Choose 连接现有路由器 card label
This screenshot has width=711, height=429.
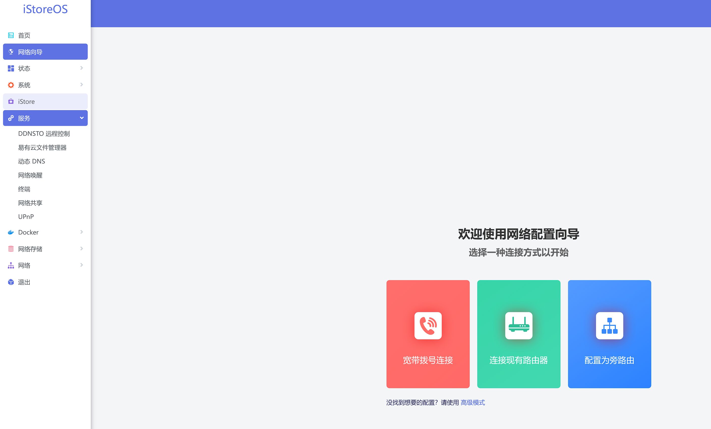519,360
